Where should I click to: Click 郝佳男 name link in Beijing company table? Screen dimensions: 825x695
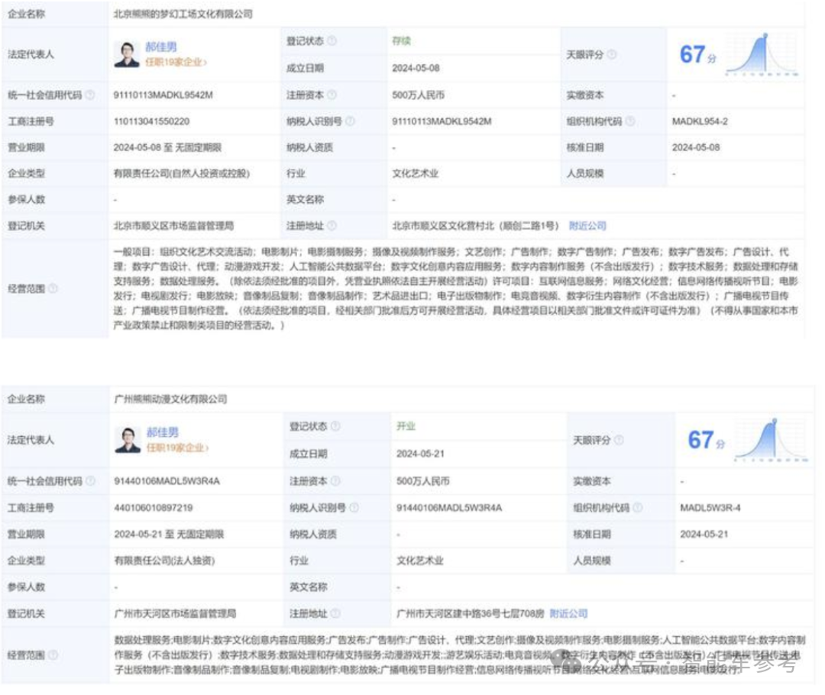[161, 47]
